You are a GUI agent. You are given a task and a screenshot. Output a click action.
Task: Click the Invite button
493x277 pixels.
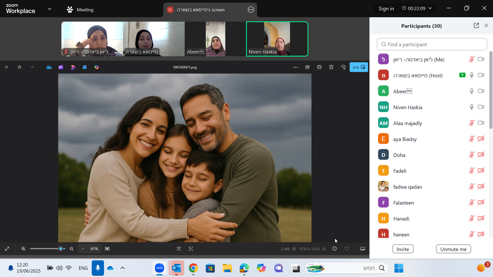pyautogui.click(x=403, y=249)
